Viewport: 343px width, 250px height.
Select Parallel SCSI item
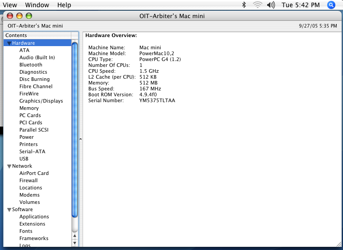34,130
